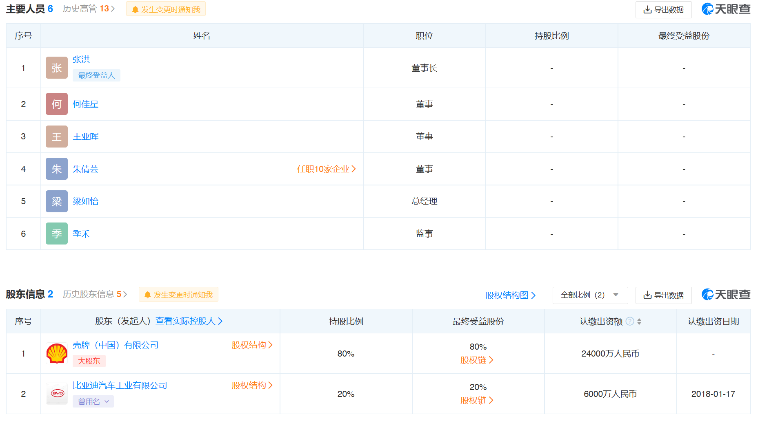Click the 梁 avatar icon for 梁如怡
The image size is (758, 434).
(x=56, y=201)
